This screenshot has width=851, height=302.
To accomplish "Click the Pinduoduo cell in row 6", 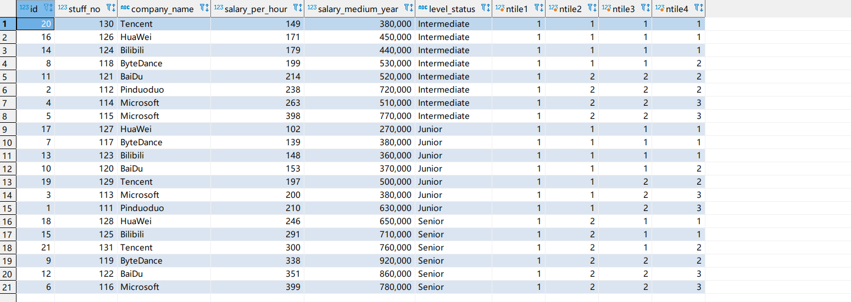I will click(164, 89).
